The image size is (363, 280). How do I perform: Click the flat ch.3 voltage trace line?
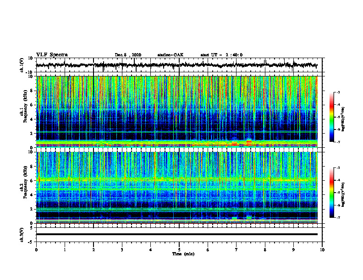176,234
